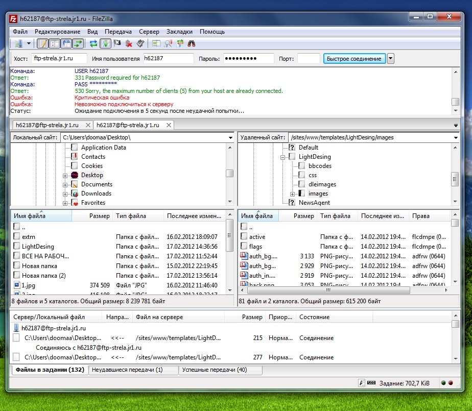The width and height of the screenshot is (472, 411).
Task: Select Contacts folder icon in local tree
Action: (75, 156)
